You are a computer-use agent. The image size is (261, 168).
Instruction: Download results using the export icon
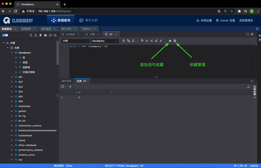249,87
